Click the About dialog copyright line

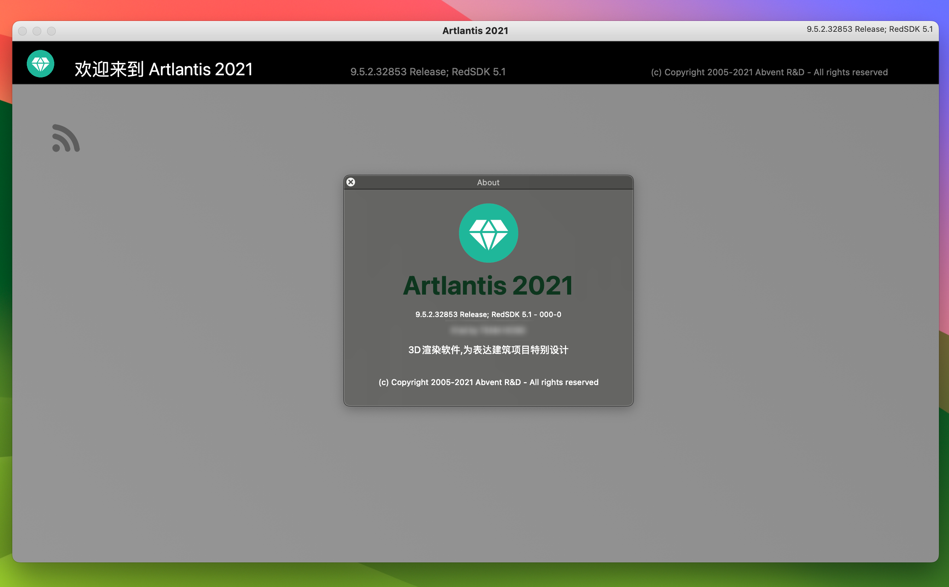[489, 382]
